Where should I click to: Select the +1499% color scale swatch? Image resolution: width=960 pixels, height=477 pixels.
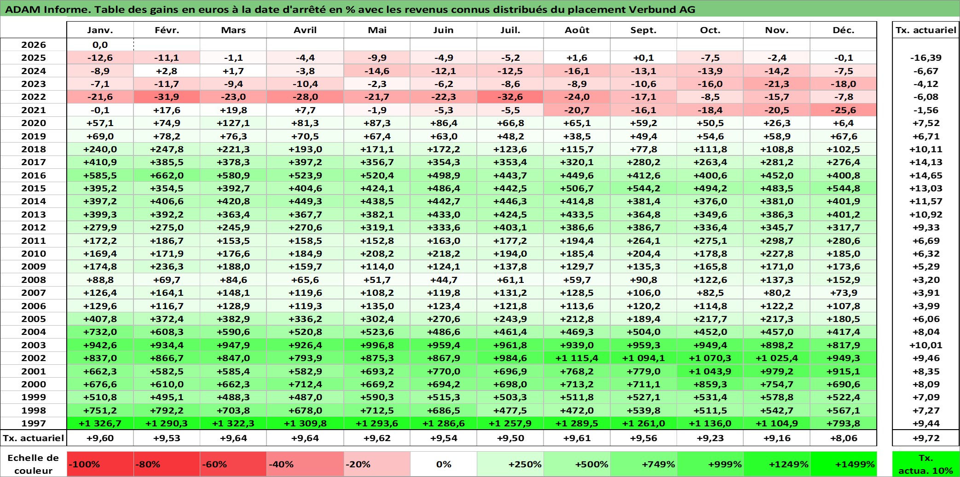click(x=844, y=464)
